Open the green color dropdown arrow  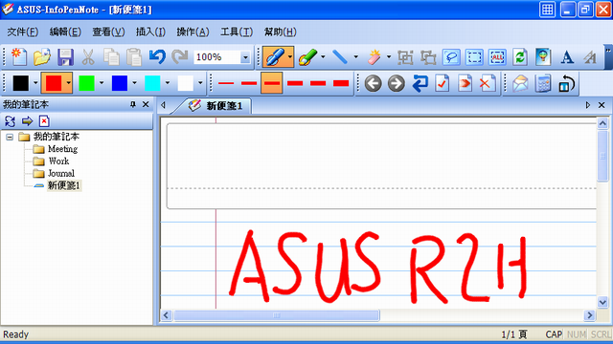tap(102, 83)
